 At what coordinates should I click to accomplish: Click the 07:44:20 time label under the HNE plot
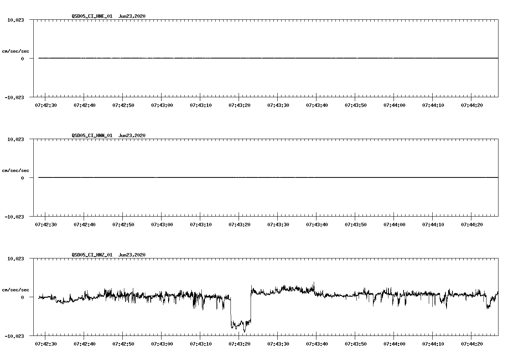tap(472, 105)
